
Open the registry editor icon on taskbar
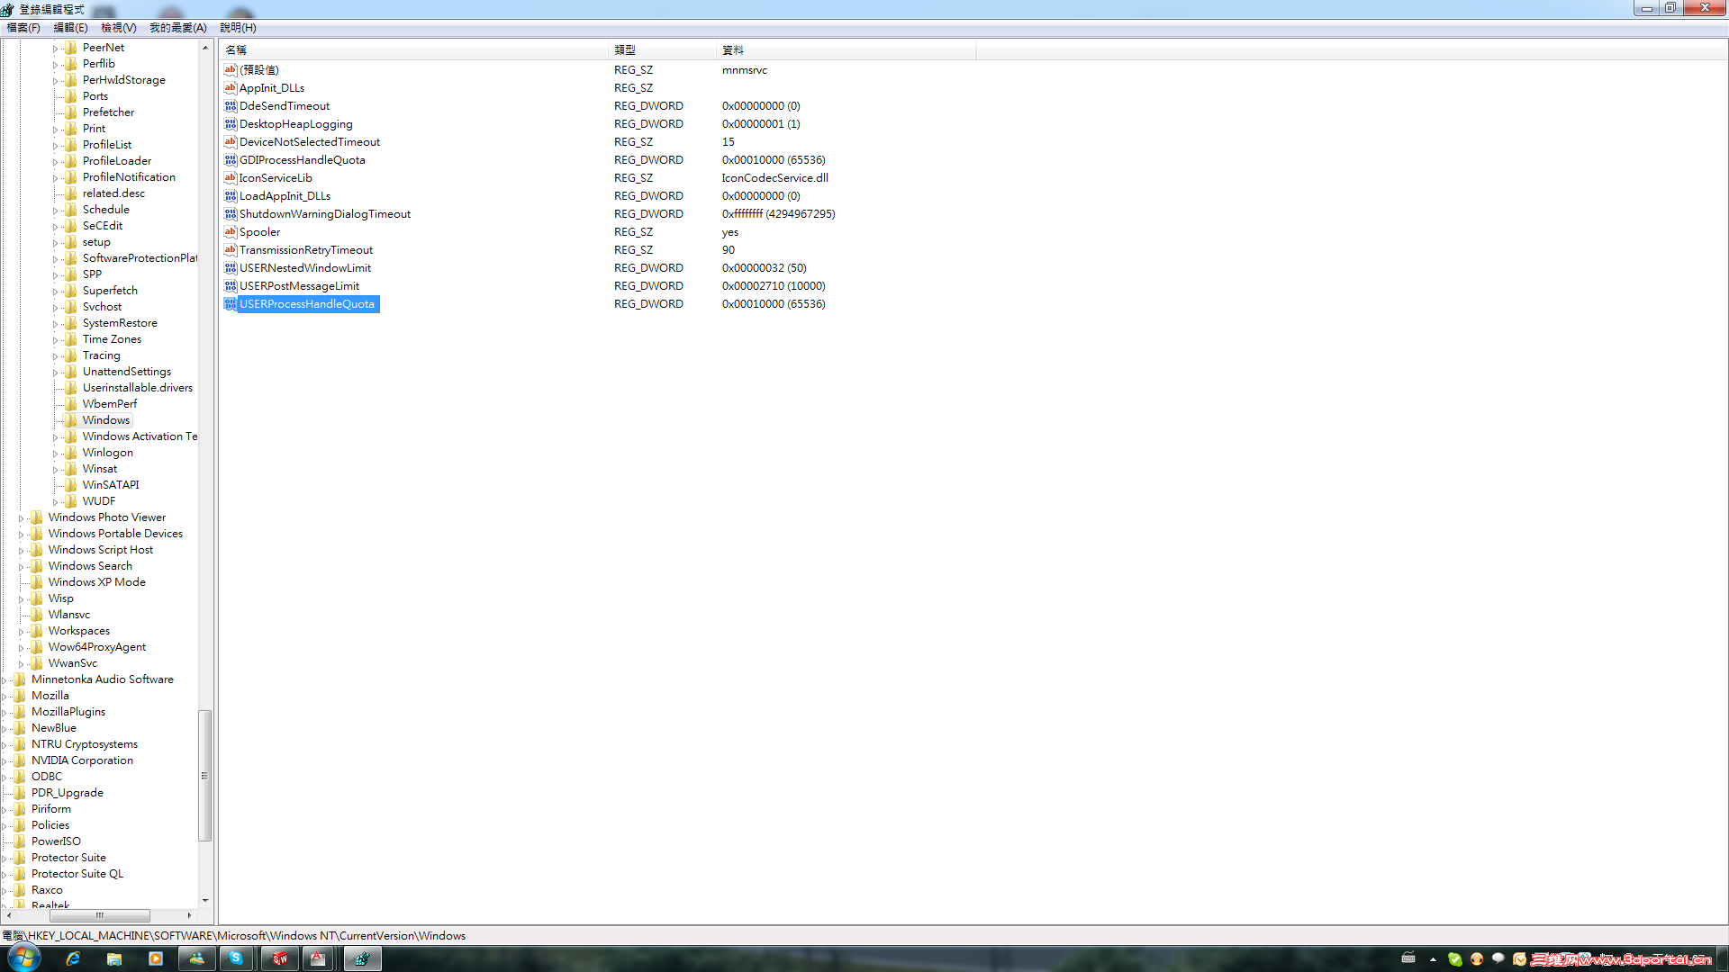[x=362, y=958]
